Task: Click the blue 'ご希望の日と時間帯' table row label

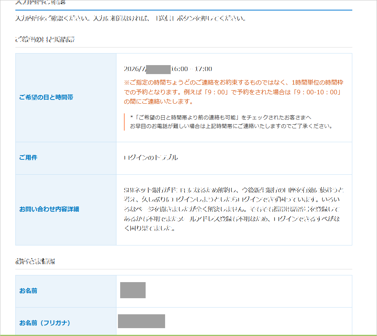Action: point(46,97)
